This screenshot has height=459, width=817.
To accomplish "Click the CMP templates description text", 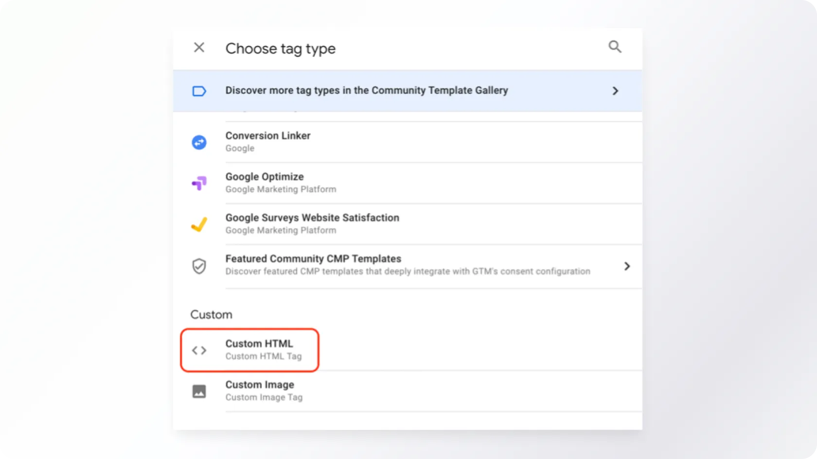I will pyautogui.click(x=407, y=272).
